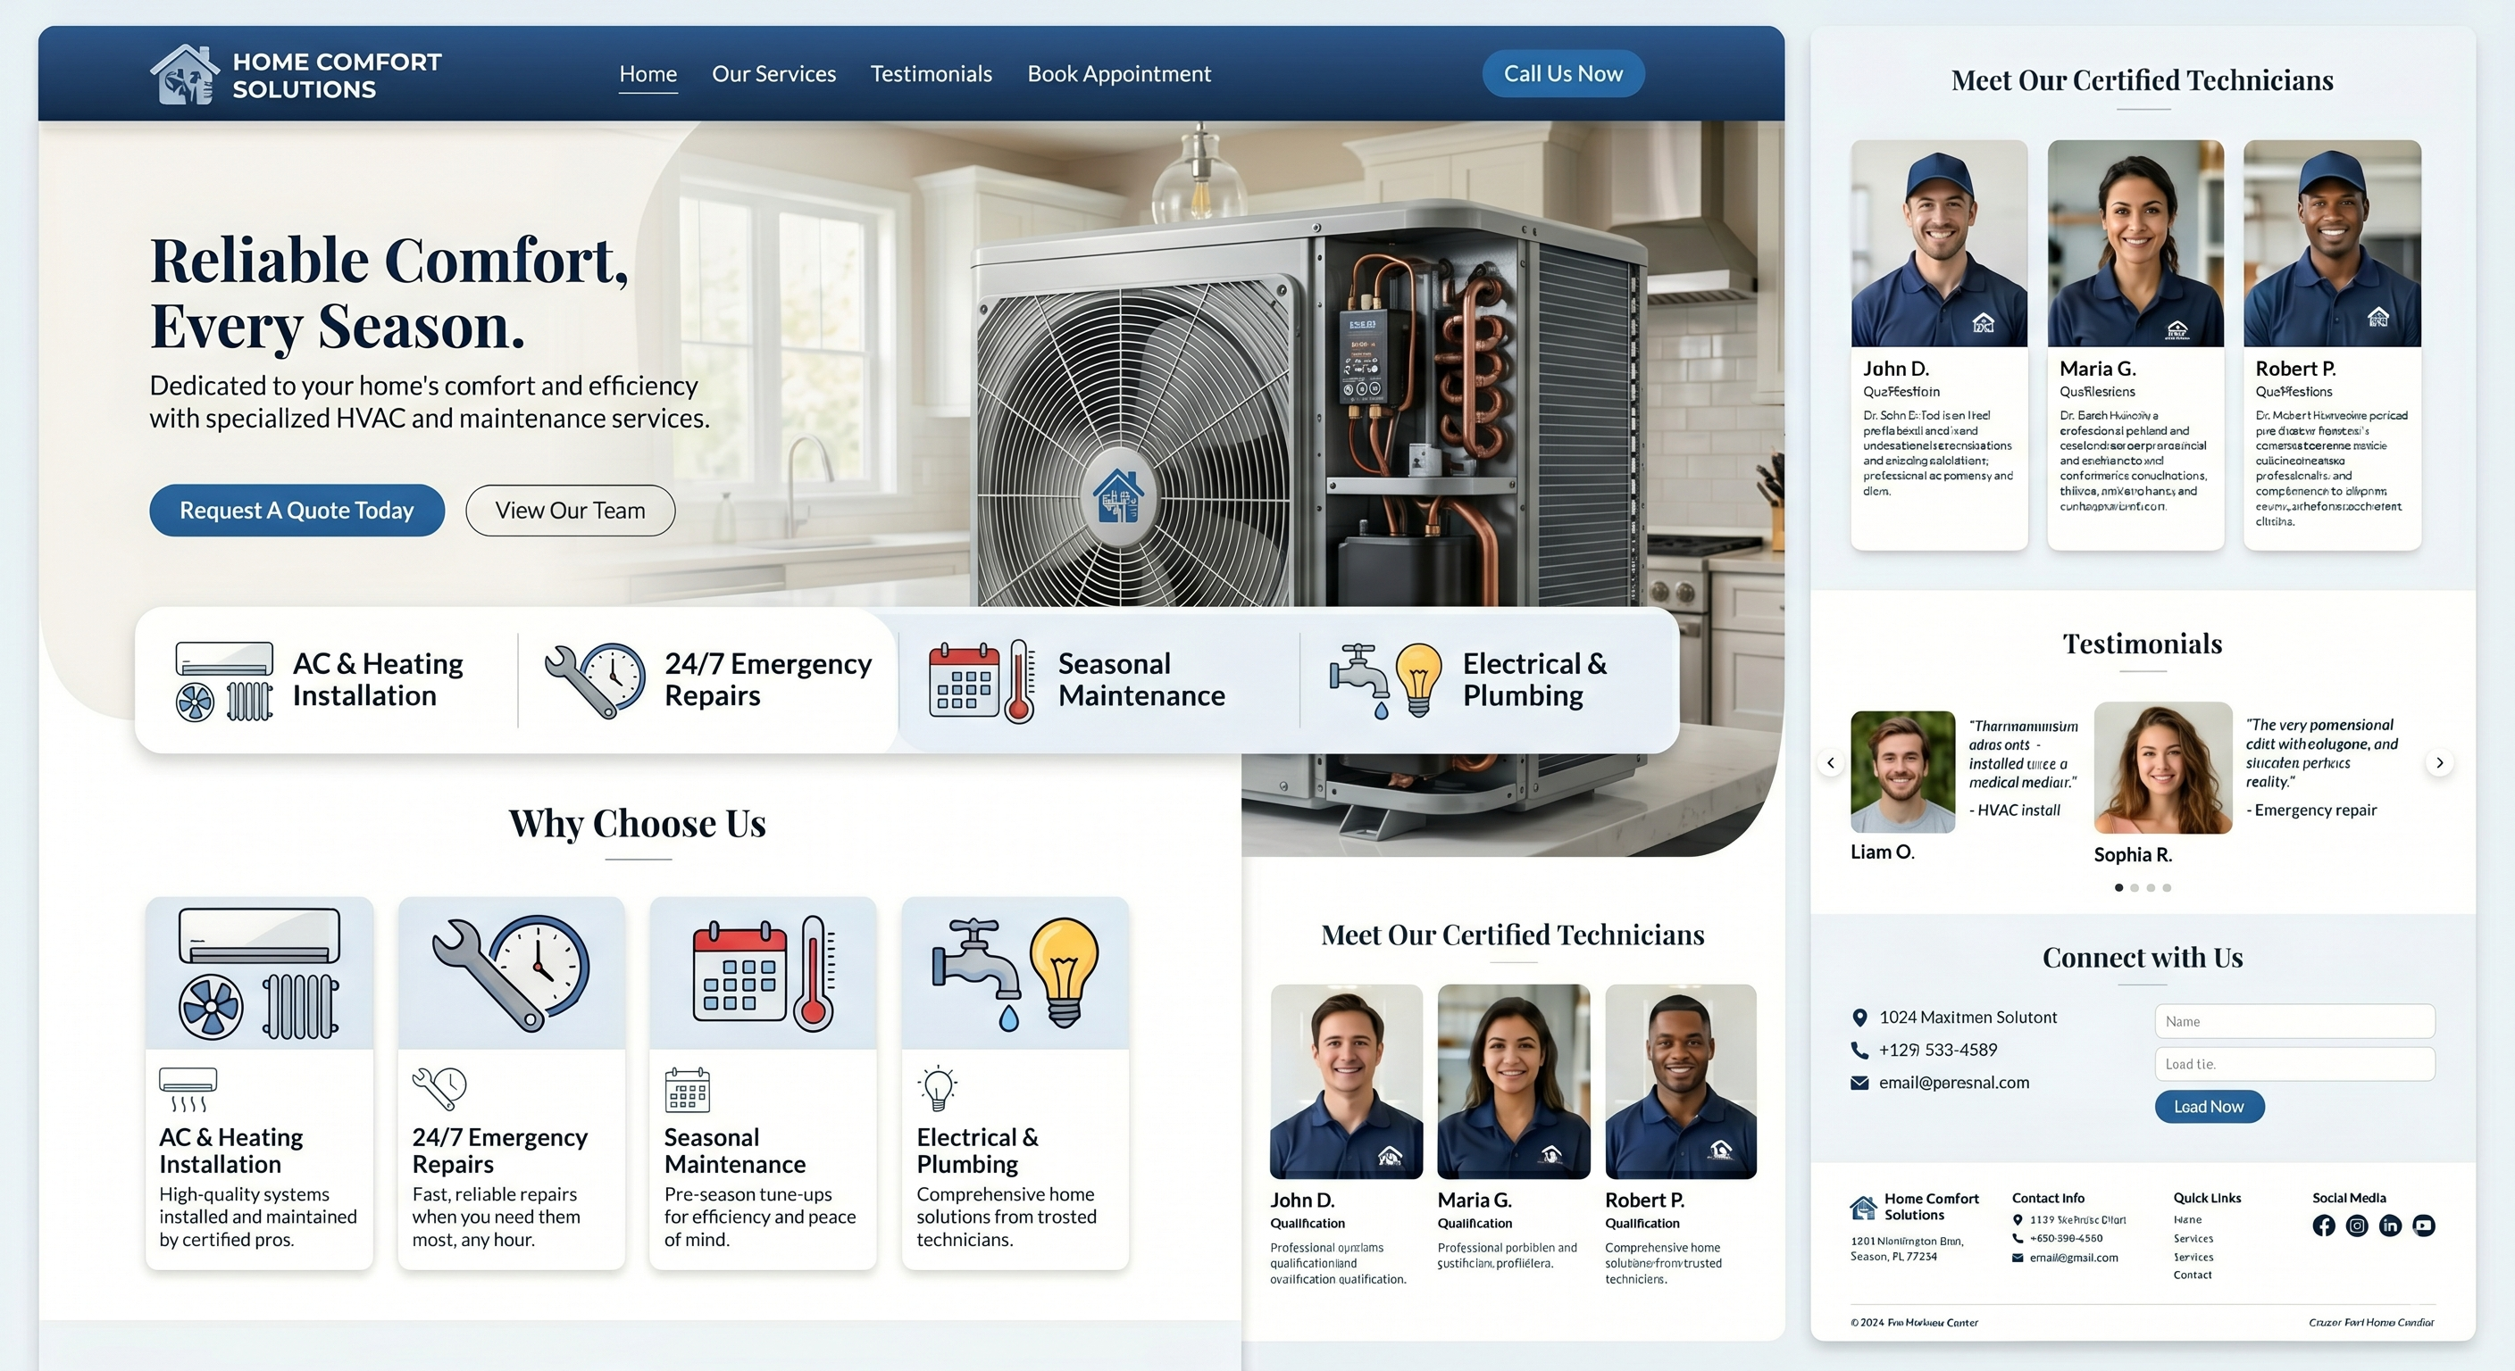Screen dimensions: 2515x1371
Task: Click John D. photo in lower technicians section
Action: 1346,1081
